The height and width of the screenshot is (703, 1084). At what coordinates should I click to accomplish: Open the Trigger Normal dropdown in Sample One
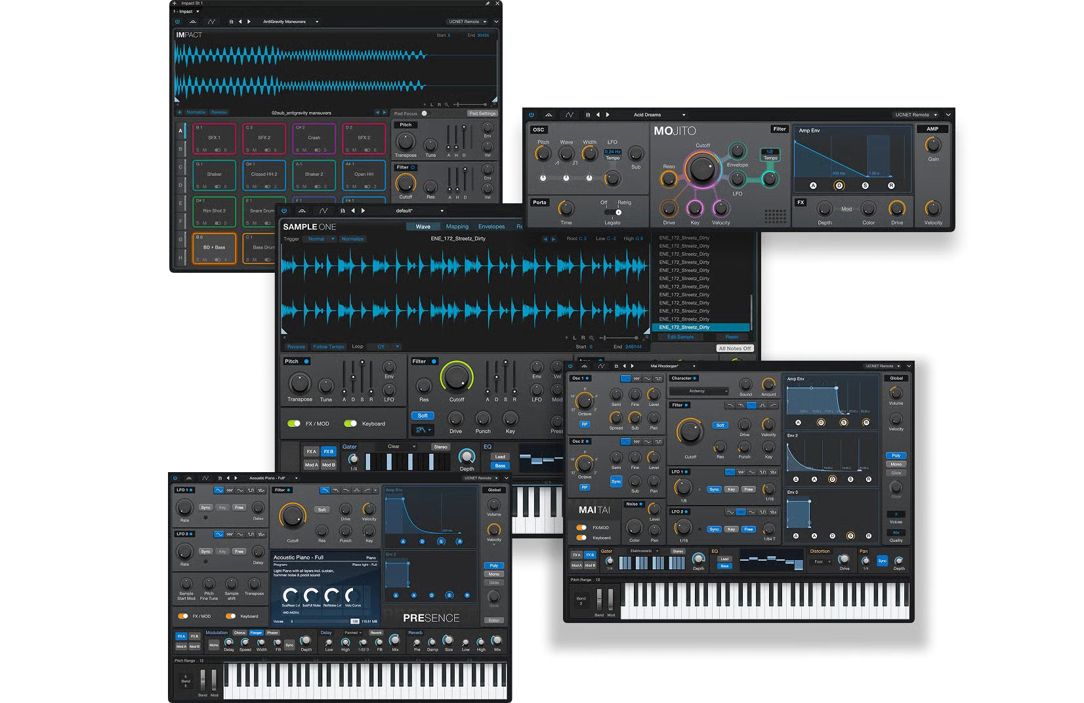click(x=322, y=239)
